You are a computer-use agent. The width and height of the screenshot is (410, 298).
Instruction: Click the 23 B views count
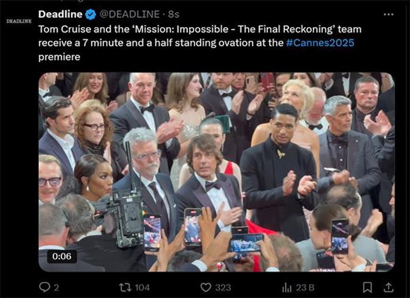coord(305,287)
